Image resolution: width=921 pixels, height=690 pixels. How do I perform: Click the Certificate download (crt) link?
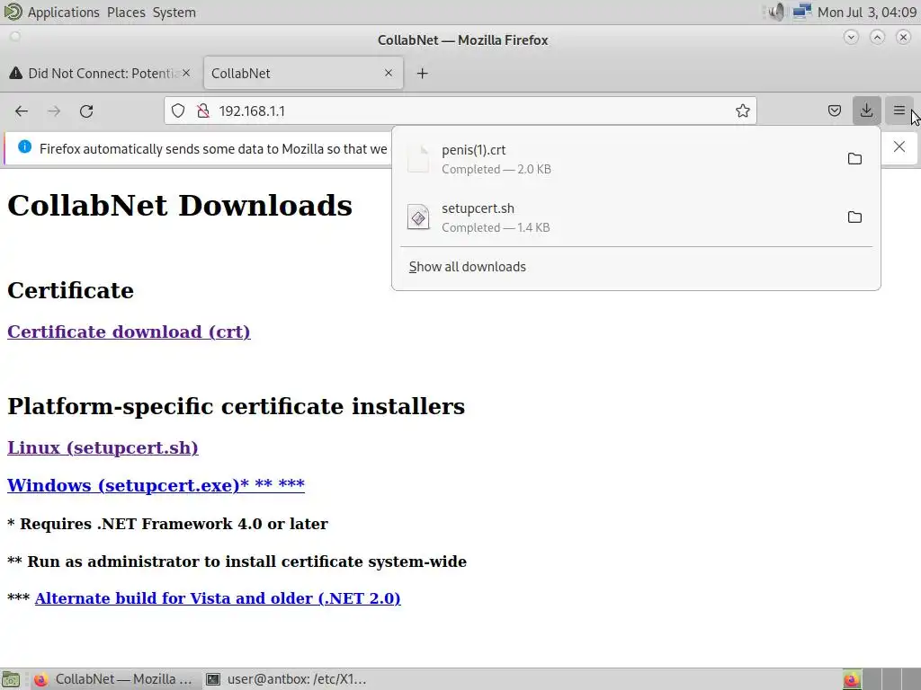pyautogui.click(x=129, y=332)
